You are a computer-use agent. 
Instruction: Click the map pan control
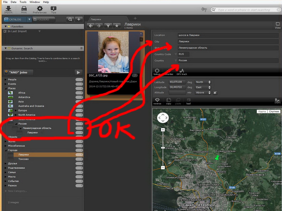(163, 118)
